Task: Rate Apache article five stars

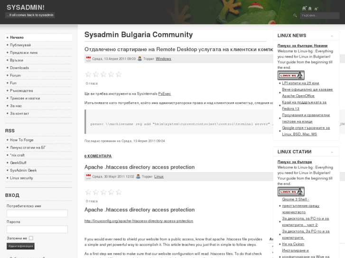Action: 119,192
